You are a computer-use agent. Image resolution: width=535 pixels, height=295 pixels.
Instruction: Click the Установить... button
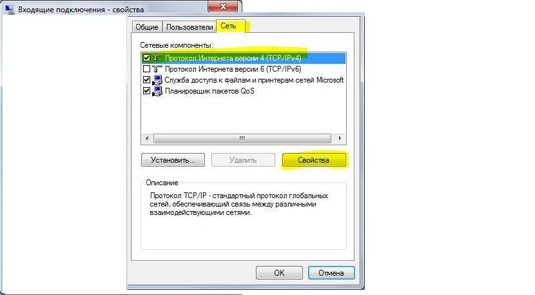tap(173, 160)
